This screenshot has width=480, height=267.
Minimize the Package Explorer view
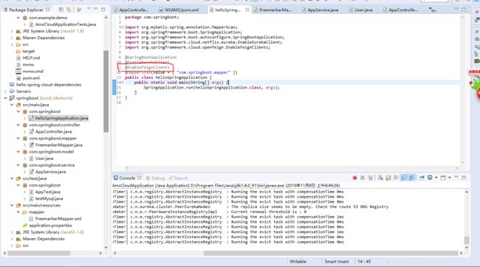click(95, 9)
